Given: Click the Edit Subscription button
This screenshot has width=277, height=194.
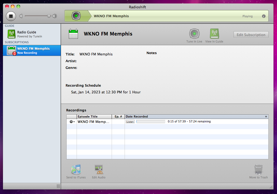Looking at the screenshot, I should (x=251, y=35).
